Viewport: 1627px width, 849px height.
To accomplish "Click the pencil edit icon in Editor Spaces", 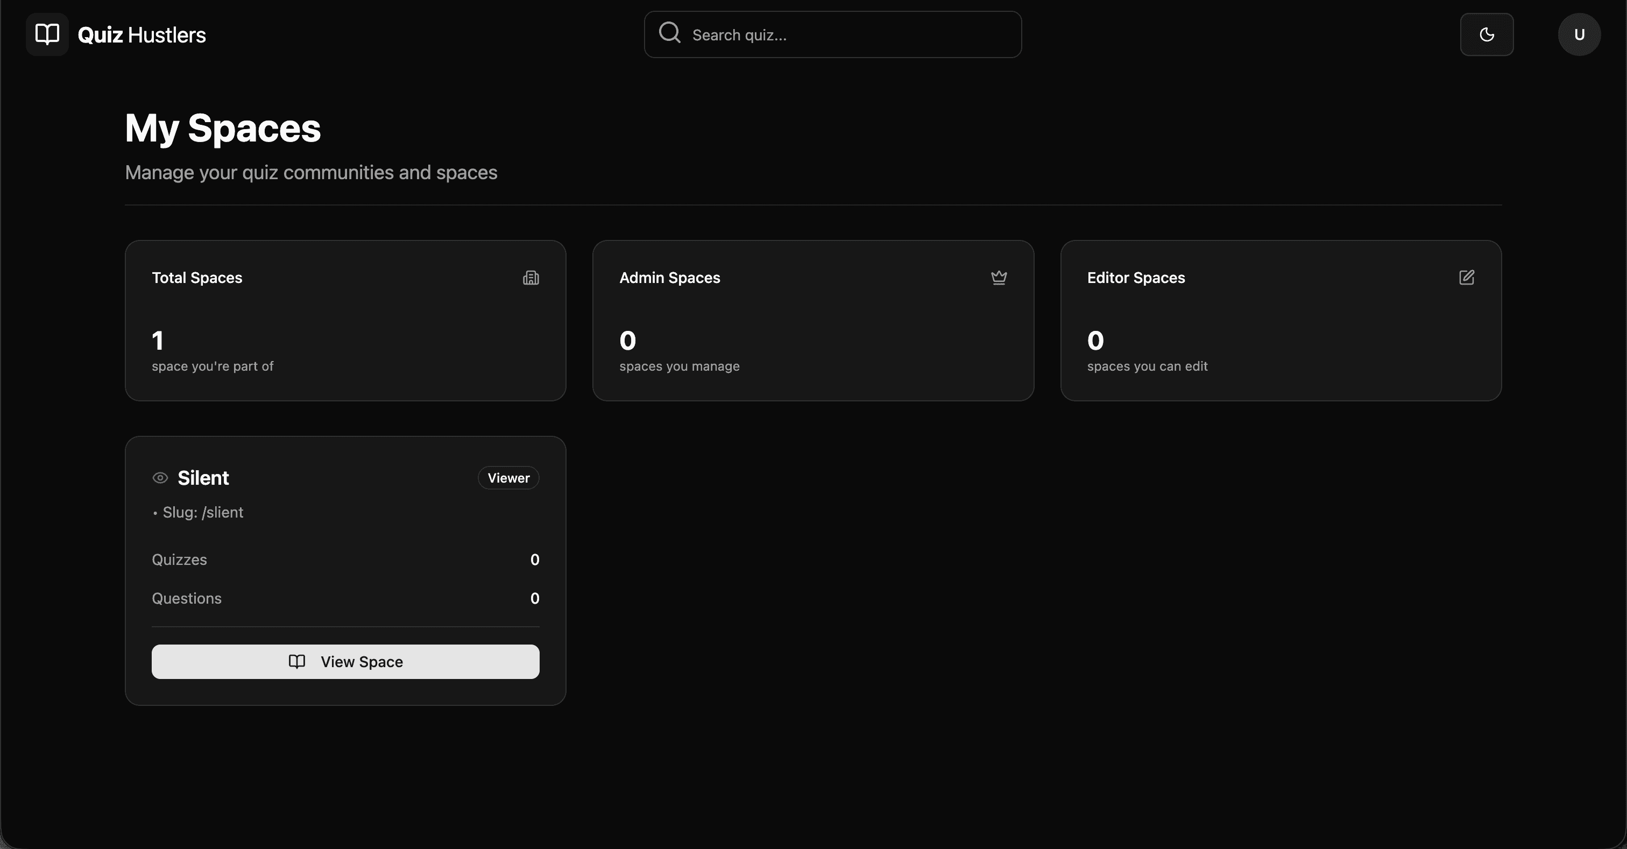I will click(1467, 277).
